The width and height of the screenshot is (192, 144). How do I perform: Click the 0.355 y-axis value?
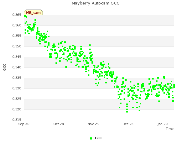[x=17, y=36]
